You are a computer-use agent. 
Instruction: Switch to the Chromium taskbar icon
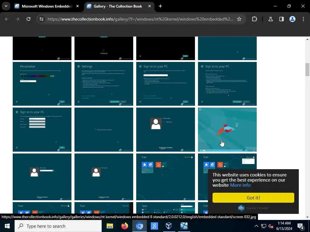click(x=139, y=226)
